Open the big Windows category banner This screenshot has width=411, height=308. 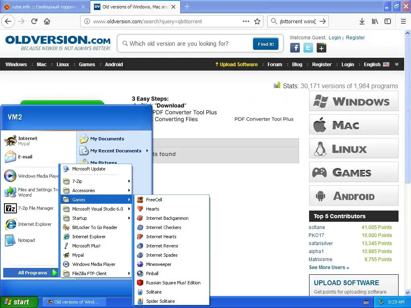tap(354, 101)
